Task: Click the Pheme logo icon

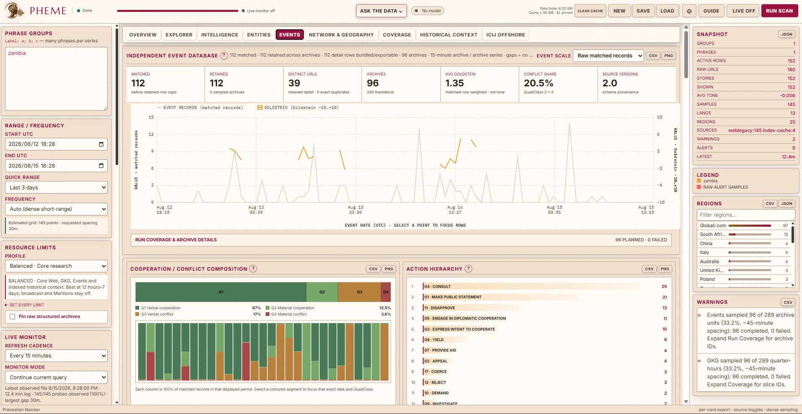Action: point(15,11)
